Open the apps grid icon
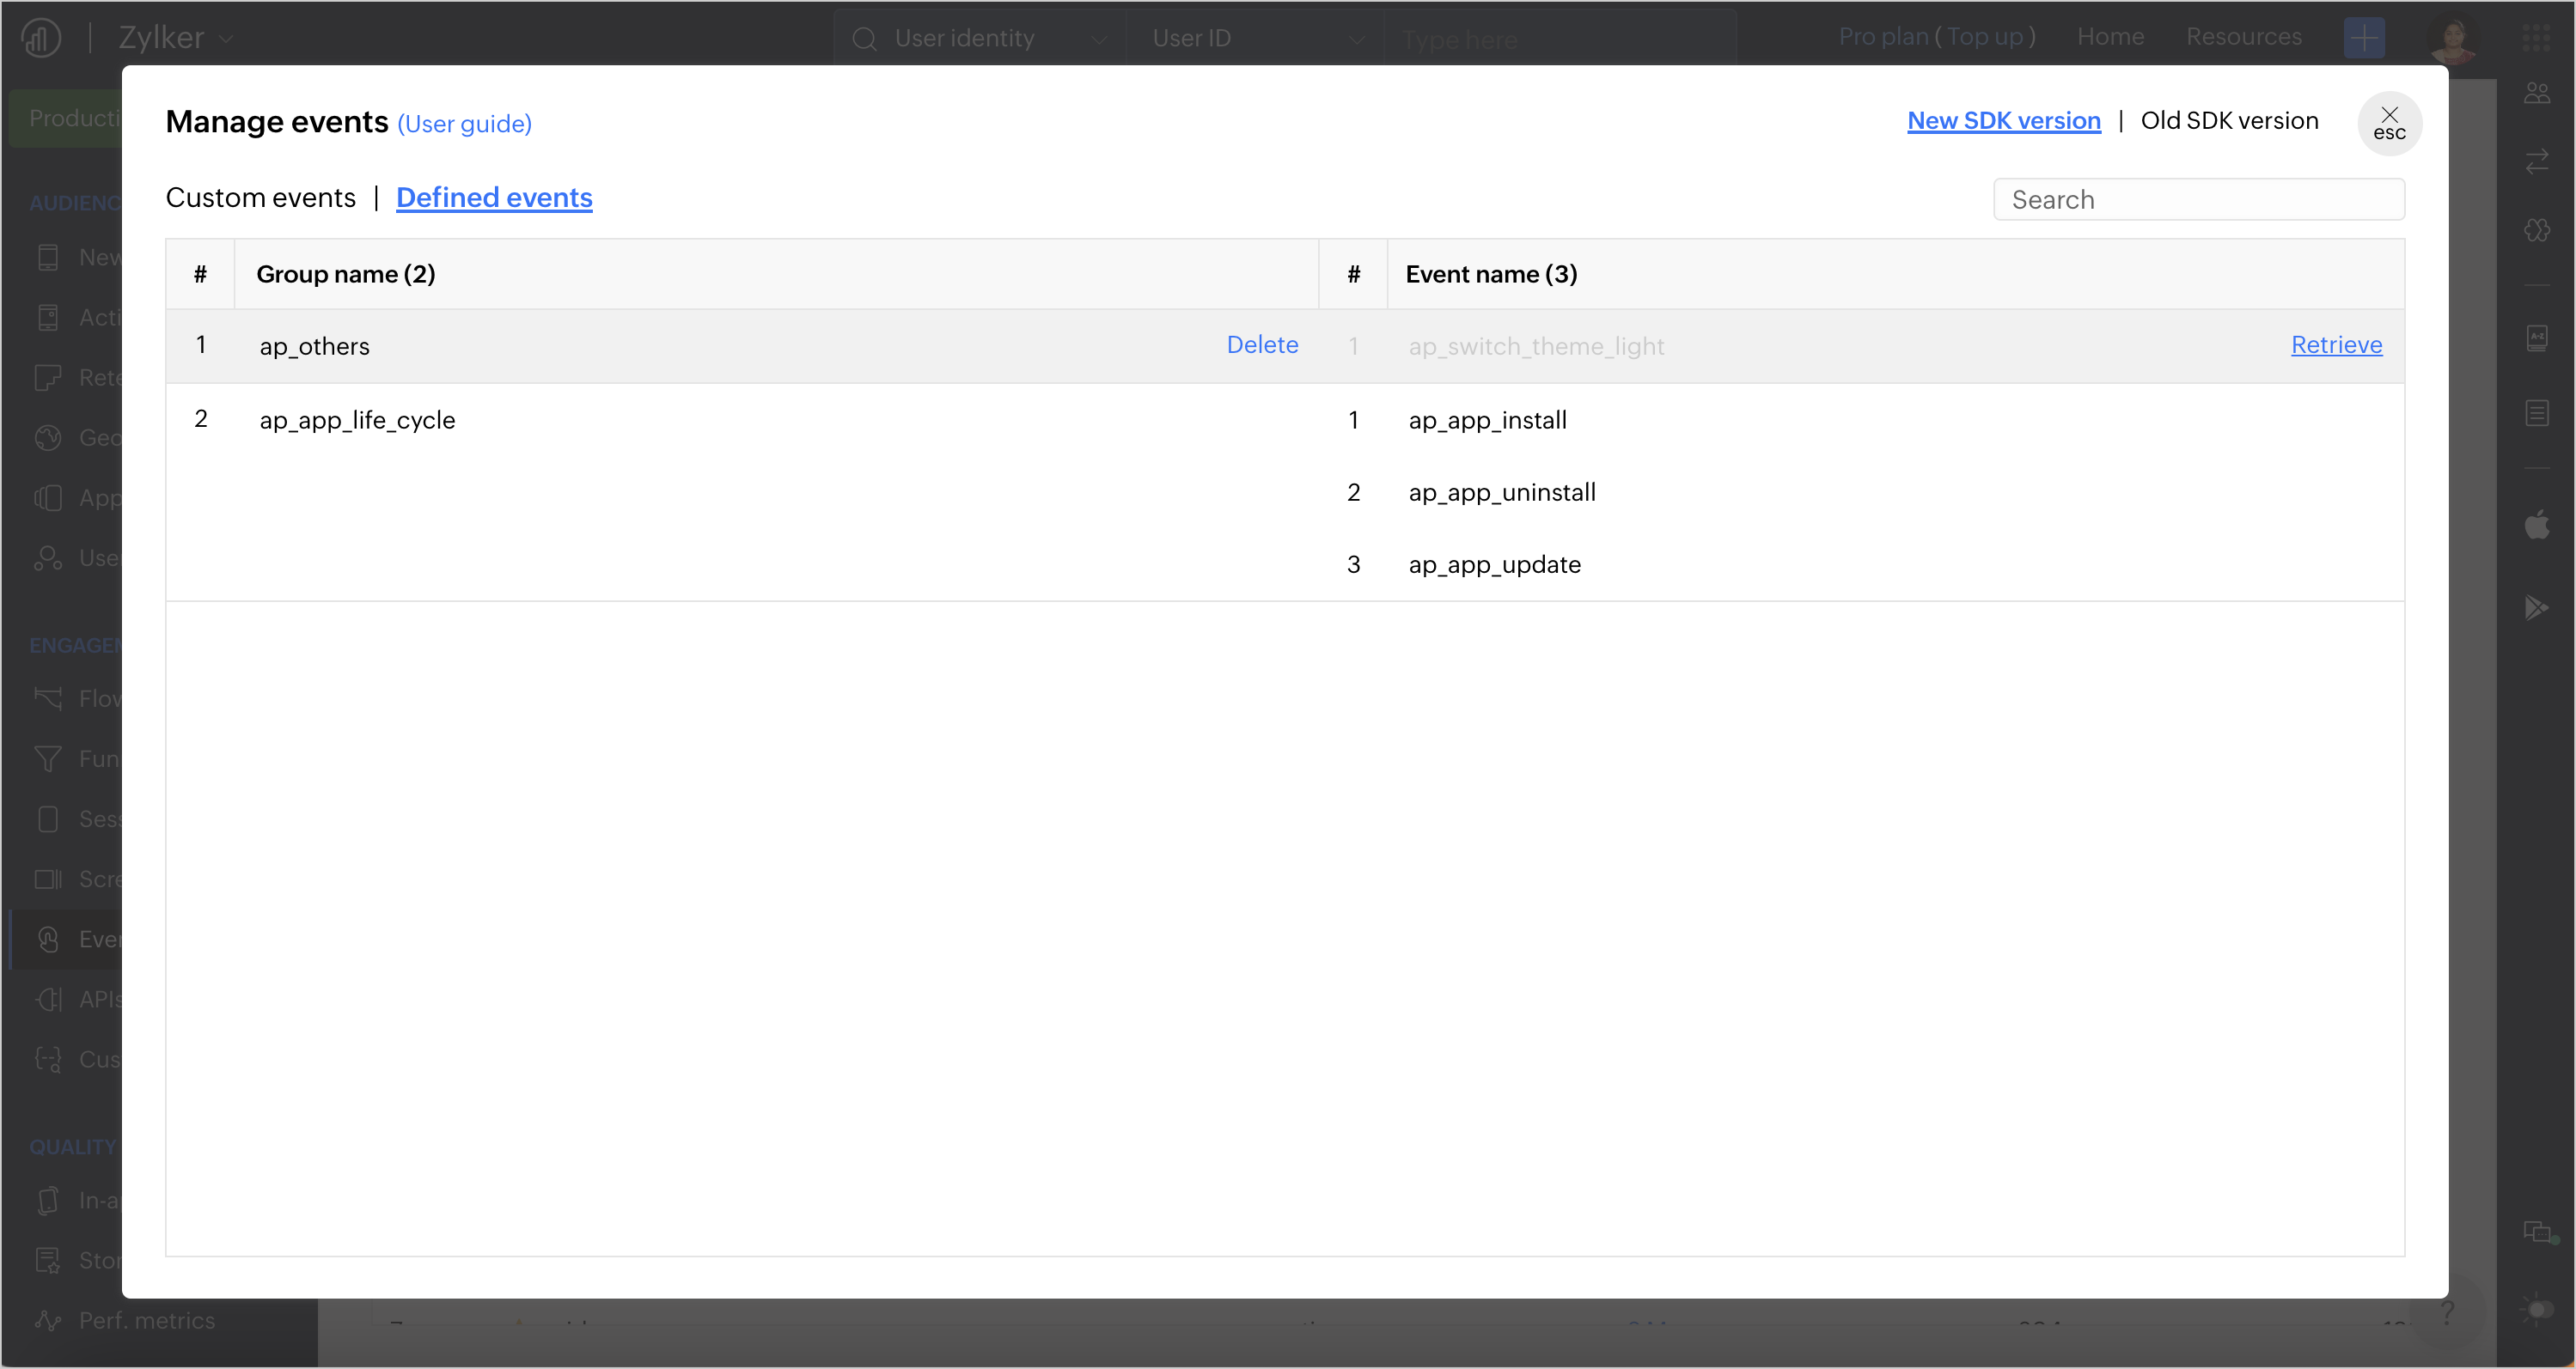Image resolution: width=2576 pixels, height=1369 pixels. (x=2536, y=38)
